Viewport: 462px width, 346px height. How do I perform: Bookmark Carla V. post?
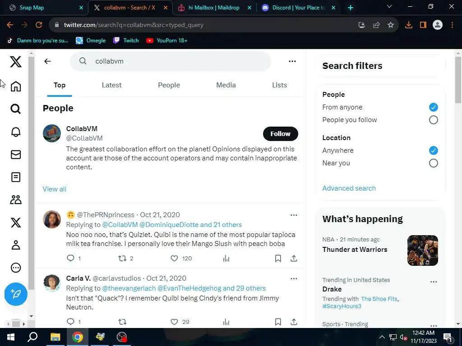[x=278, y=322]
